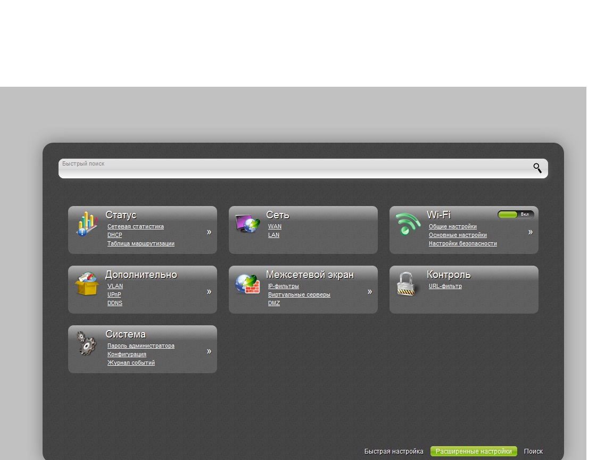Click the Статус bar chart icon

point(87,224)
